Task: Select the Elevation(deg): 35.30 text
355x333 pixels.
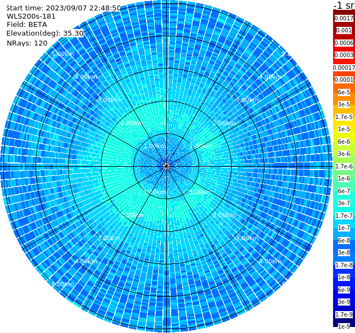Action: [x=45, y=33]
